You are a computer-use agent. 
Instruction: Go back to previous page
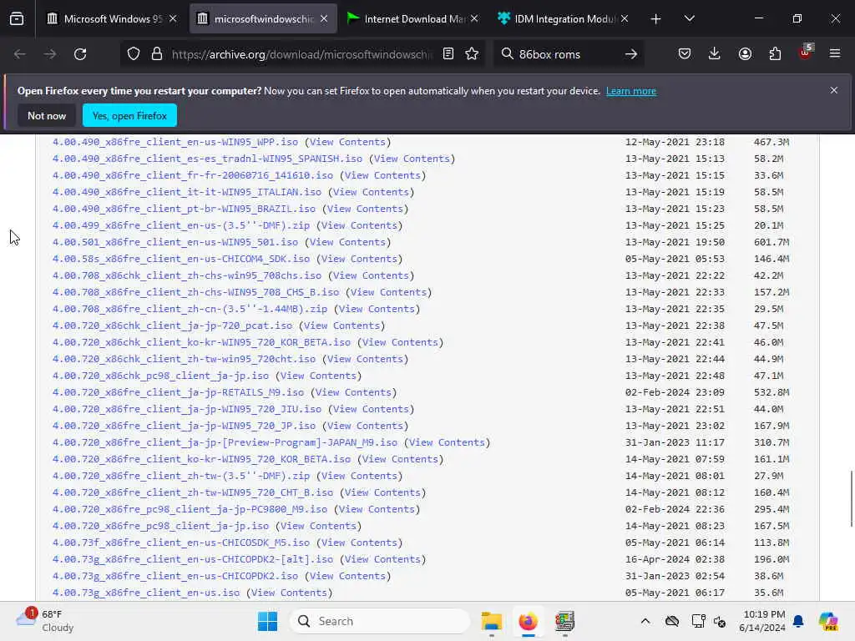(x=20, y=54)
